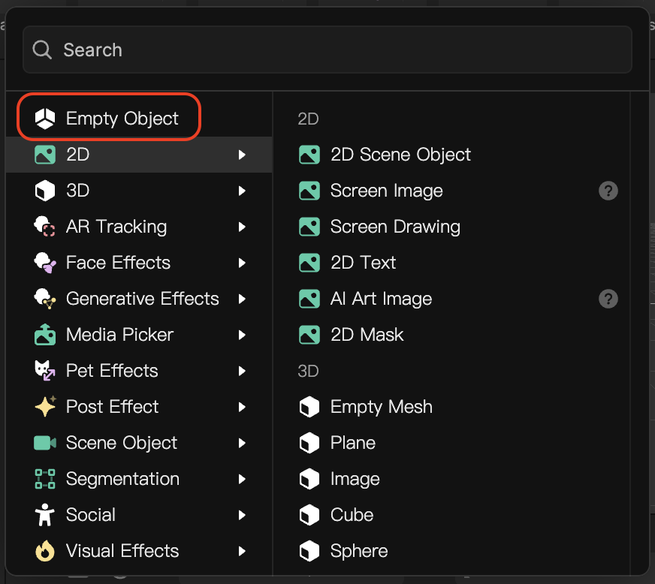This screenshot has height=584, width=655.
Task: Expand the Visual Effects submenu arrow
Action: tap(241, 551)
